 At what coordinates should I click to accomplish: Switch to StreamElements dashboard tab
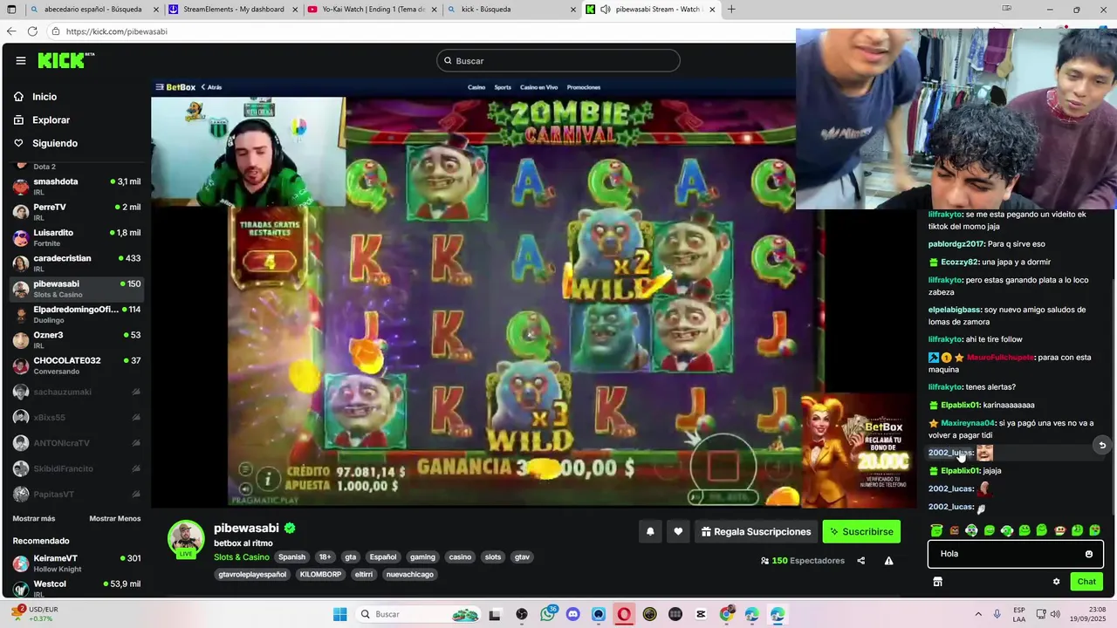tap(233, 10)
